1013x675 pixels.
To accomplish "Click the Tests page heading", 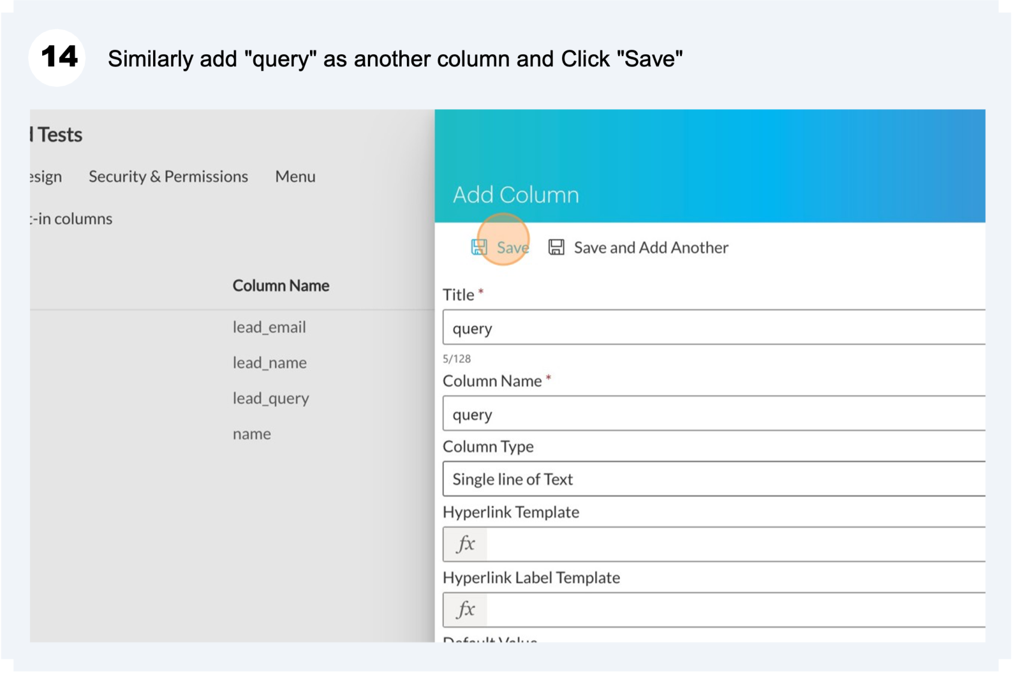I will point(56,134).
